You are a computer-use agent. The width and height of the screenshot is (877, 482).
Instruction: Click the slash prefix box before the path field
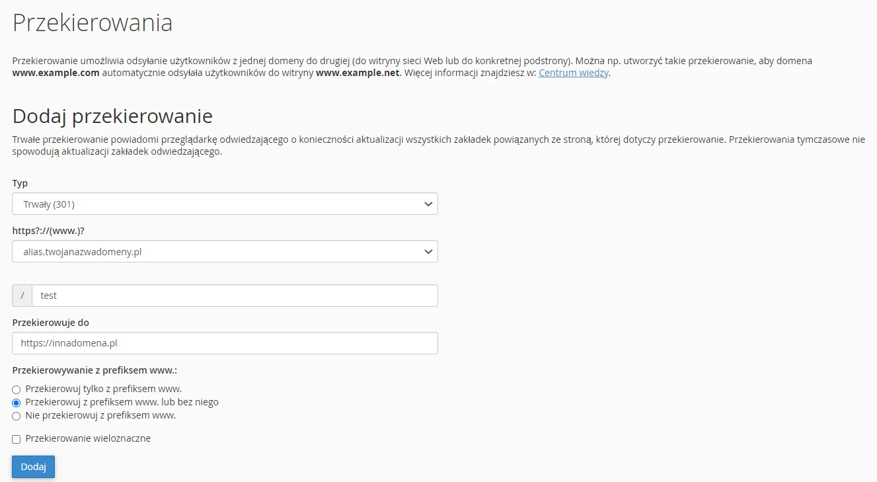pyautogui.click(x=22, y=296)
